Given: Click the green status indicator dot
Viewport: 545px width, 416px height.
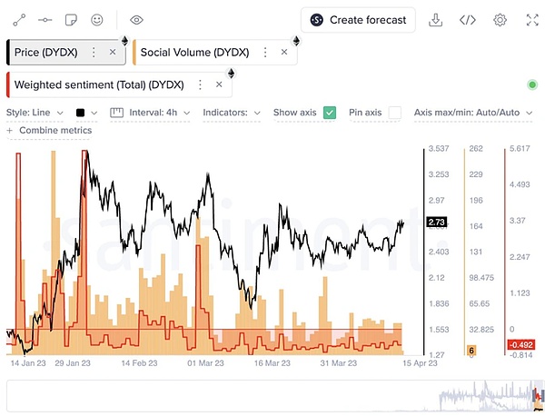Looking at the screenshot, I should 532,84.
